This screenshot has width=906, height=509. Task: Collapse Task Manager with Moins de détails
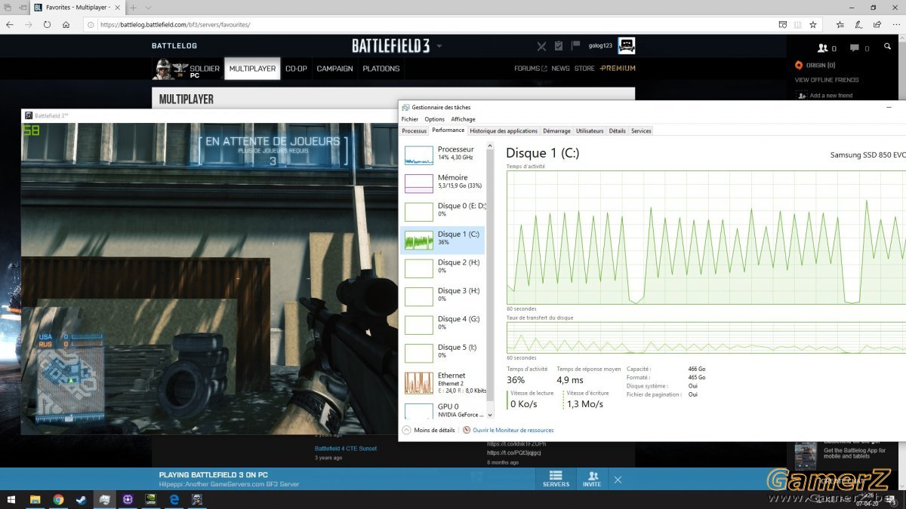click(429, 430)
